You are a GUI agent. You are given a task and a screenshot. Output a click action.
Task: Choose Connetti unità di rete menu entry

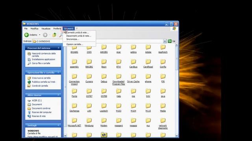tap(80, 33)
